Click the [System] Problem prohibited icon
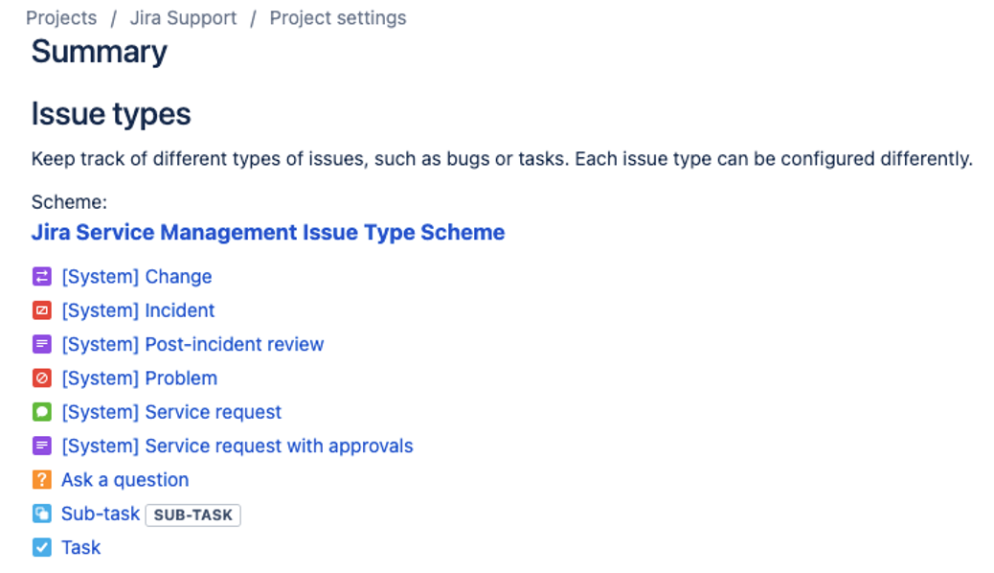Screen dimensions: 994x573 coord(40,378)
